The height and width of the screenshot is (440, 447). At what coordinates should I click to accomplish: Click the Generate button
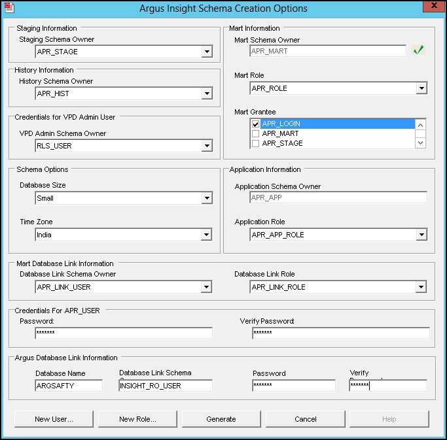point(221,419)
